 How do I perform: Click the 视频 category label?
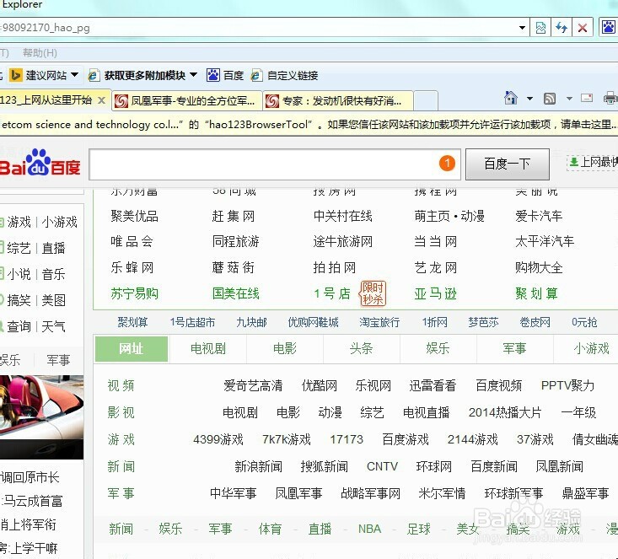point(121,385)
